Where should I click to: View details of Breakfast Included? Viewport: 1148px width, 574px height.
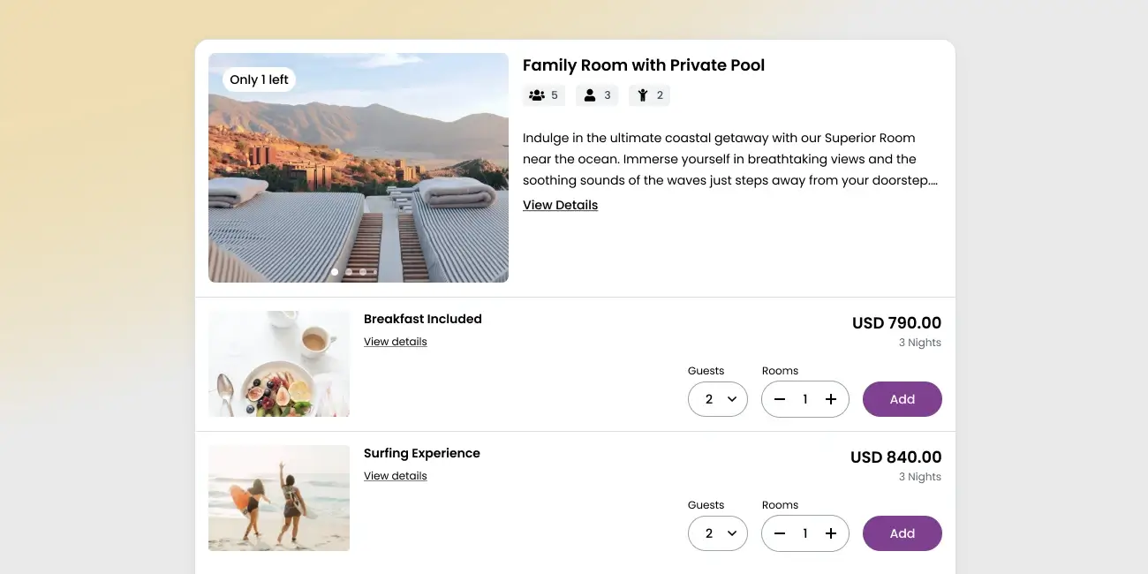point(395,342)
